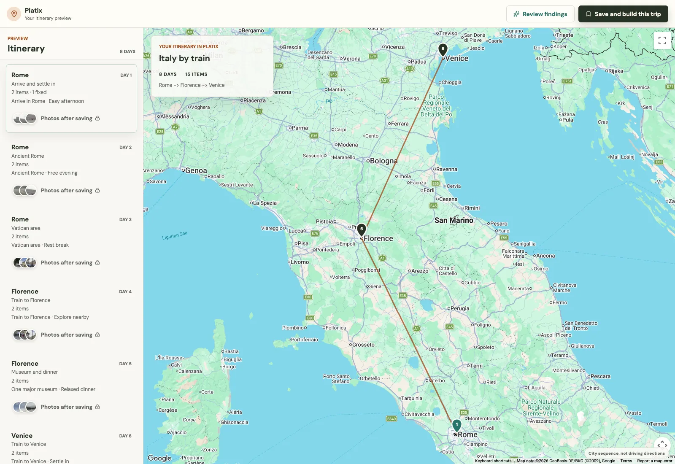The height and width of the screenshot is (464, 675).
Task: Click the 'Italy by train' title
Action: 184,58
